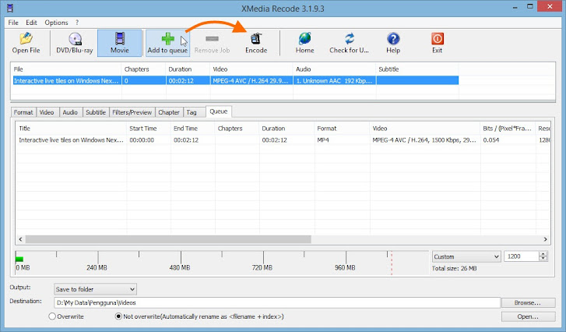Click the 00:00:00 start time cell
Viewport: 566px width, 332px height.
(x=142, y=140)
